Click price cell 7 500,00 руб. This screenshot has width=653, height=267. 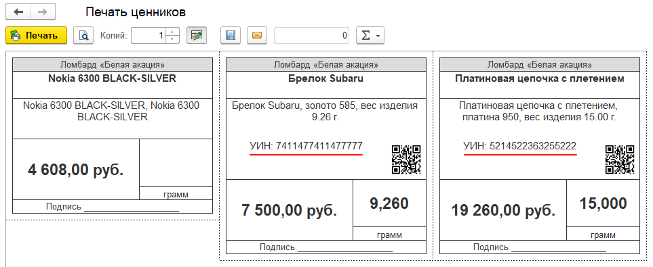click(x=290, y=210)
